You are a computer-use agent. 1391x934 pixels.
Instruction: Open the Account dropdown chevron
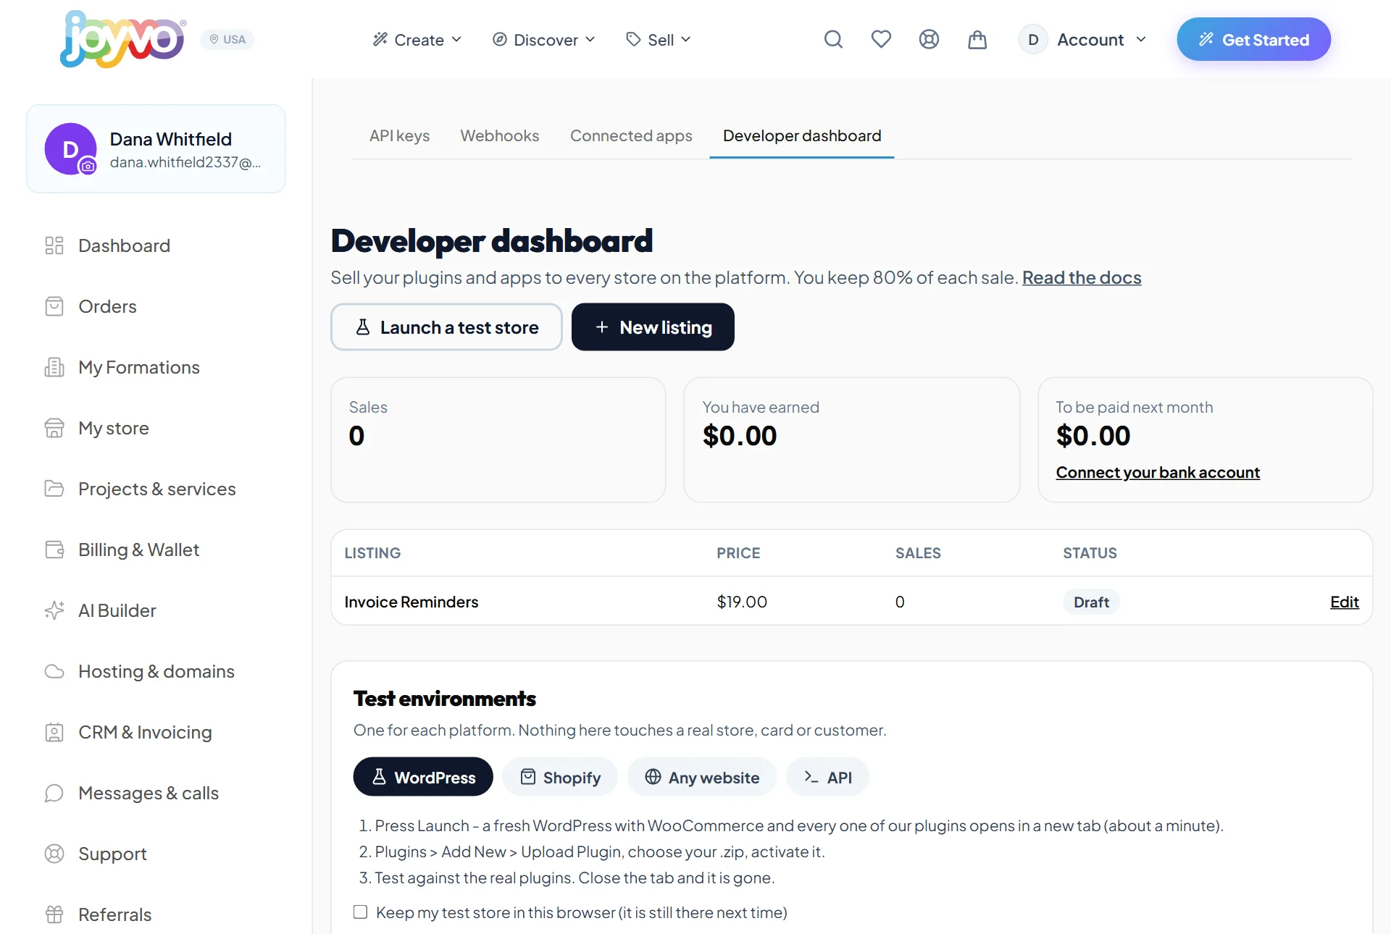point(1141,39)
